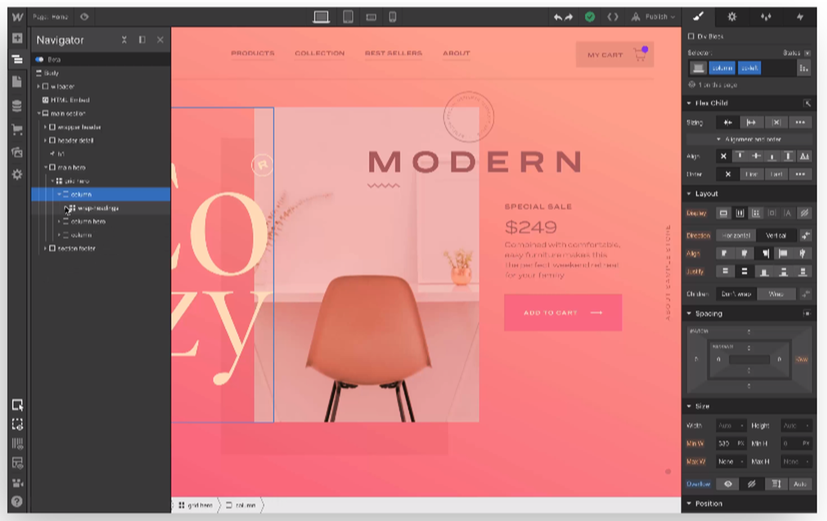Collapse all in Navigator panel
This screenshot has width=827, height=521.
[124, 40]
